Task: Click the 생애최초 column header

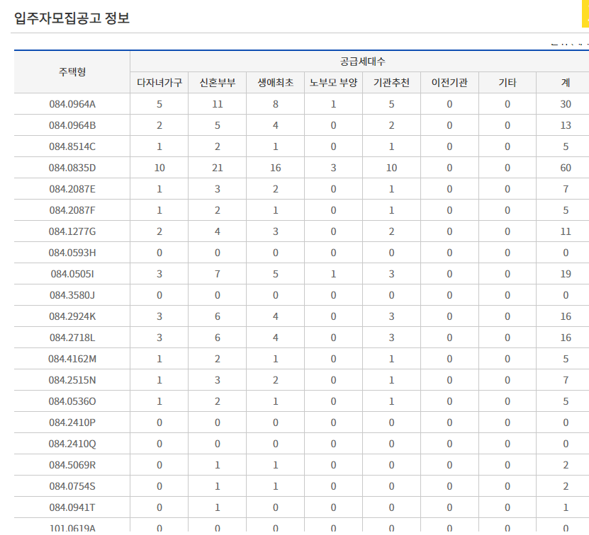Action: pyautogui.click(x=275, y=83)
